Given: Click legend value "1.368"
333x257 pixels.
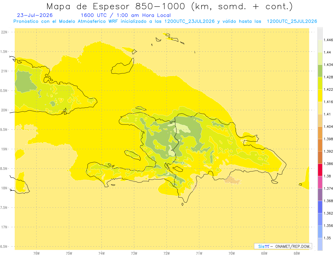Looking at the screenshot, I should pos(328,201).
